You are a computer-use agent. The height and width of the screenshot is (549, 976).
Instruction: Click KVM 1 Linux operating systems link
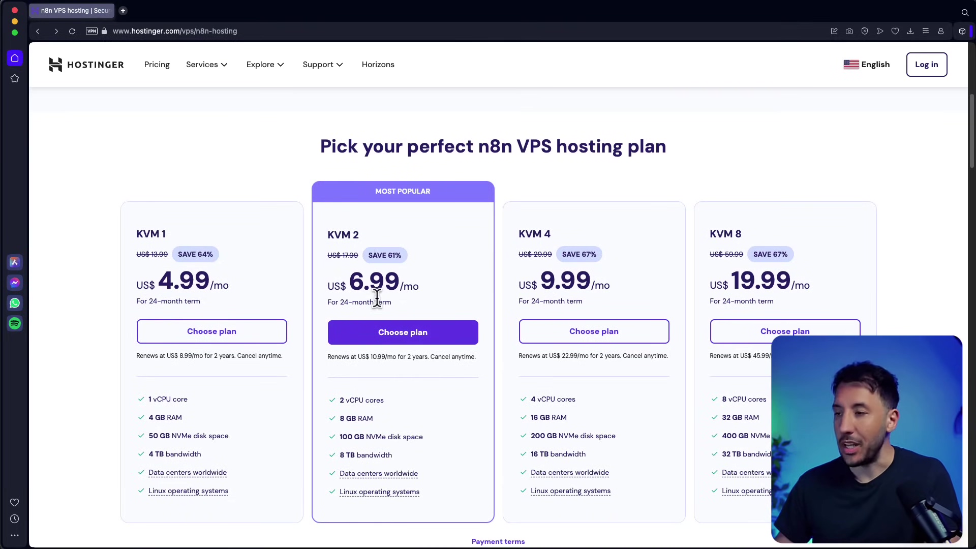click(189, 491)
